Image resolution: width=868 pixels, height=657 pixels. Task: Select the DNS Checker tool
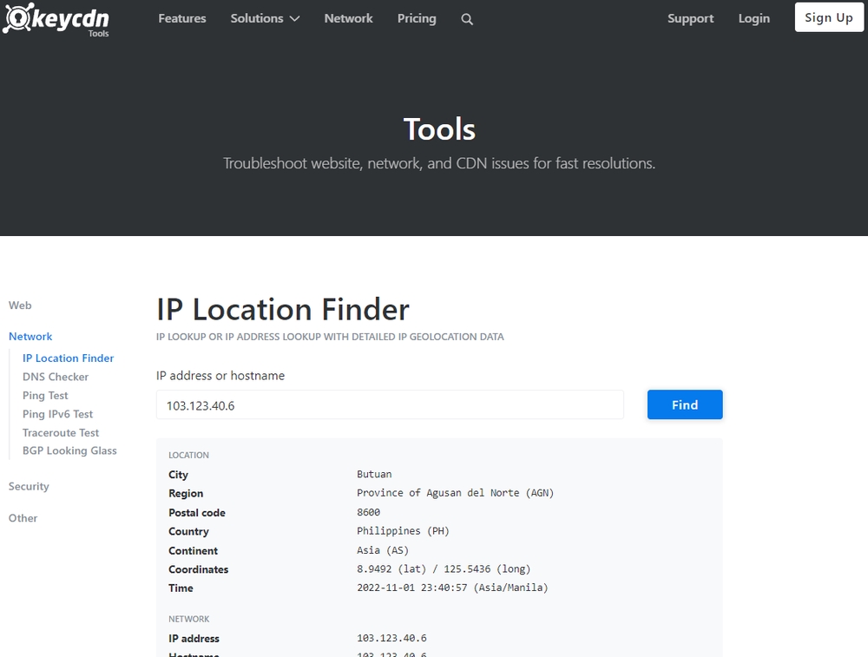click(56, 376)
